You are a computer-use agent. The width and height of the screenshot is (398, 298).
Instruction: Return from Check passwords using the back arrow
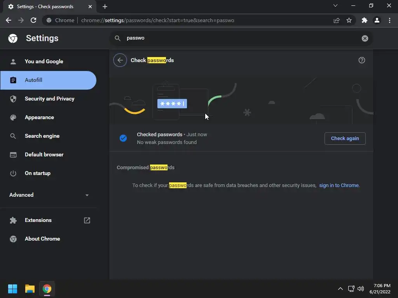(x=120, y=60)
